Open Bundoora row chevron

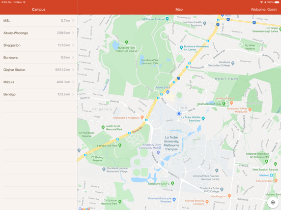73,57
